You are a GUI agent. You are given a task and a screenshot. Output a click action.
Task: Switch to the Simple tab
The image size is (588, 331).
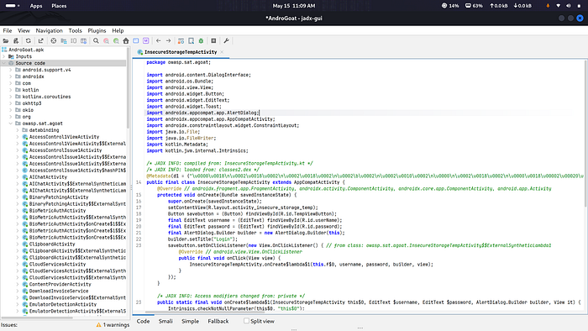tap(190, 321)
